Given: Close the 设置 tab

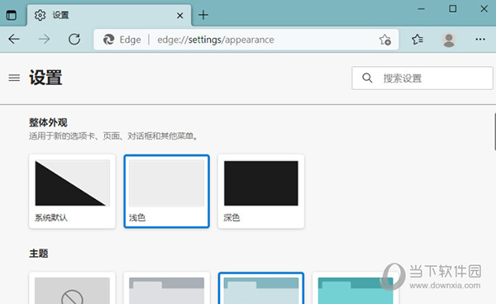Looking at the screenshot, I should pos(180,15).
